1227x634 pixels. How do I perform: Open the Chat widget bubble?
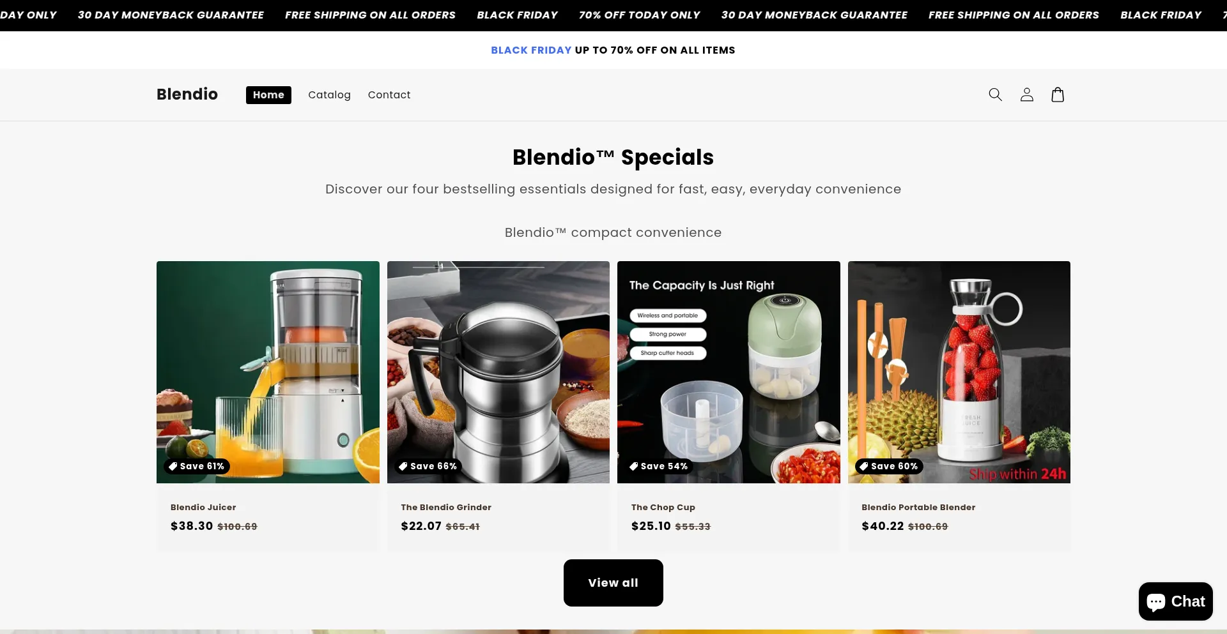[1175, 601]
